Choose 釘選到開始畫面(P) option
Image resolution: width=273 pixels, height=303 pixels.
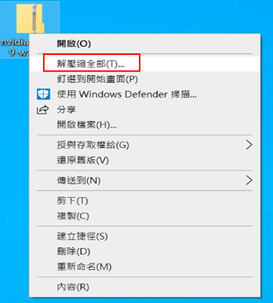145,79
